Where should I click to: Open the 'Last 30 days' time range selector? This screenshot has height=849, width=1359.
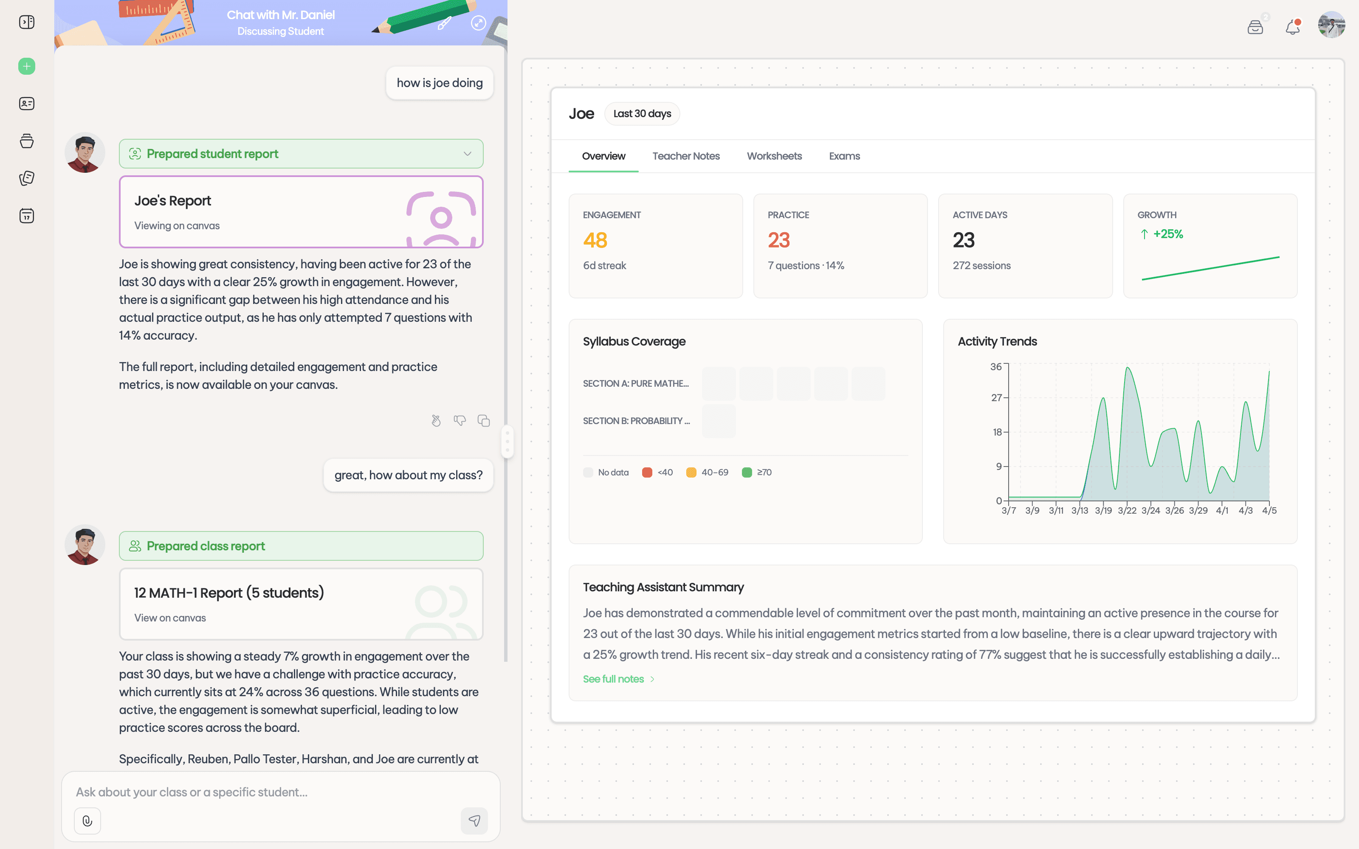[x=642, y=113]
